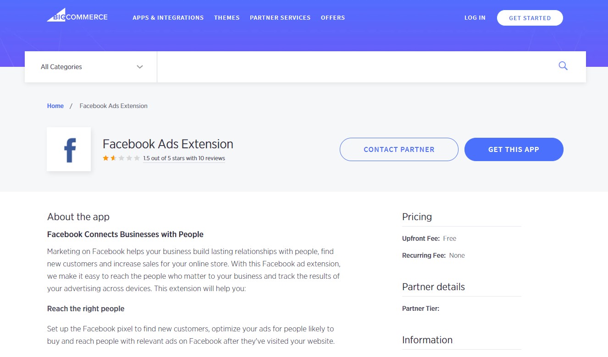608x357 pixels.
Task: Click the Facebook Ads Extension breadcrumb text
Action: pos(114,106)
